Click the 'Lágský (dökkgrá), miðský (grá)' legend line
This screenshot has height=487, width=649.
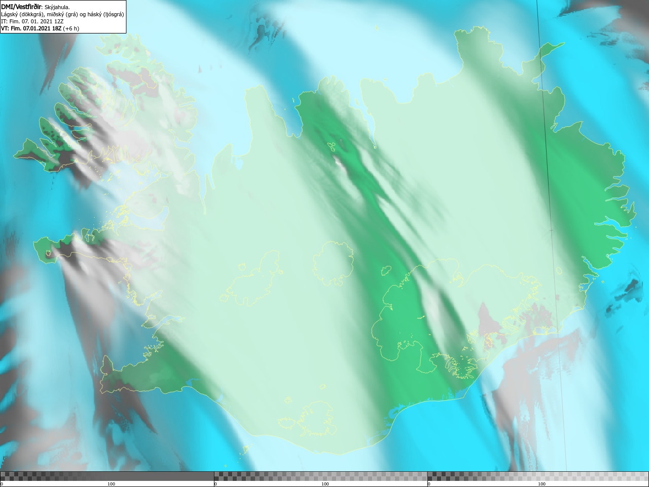(x=62, y=14)
